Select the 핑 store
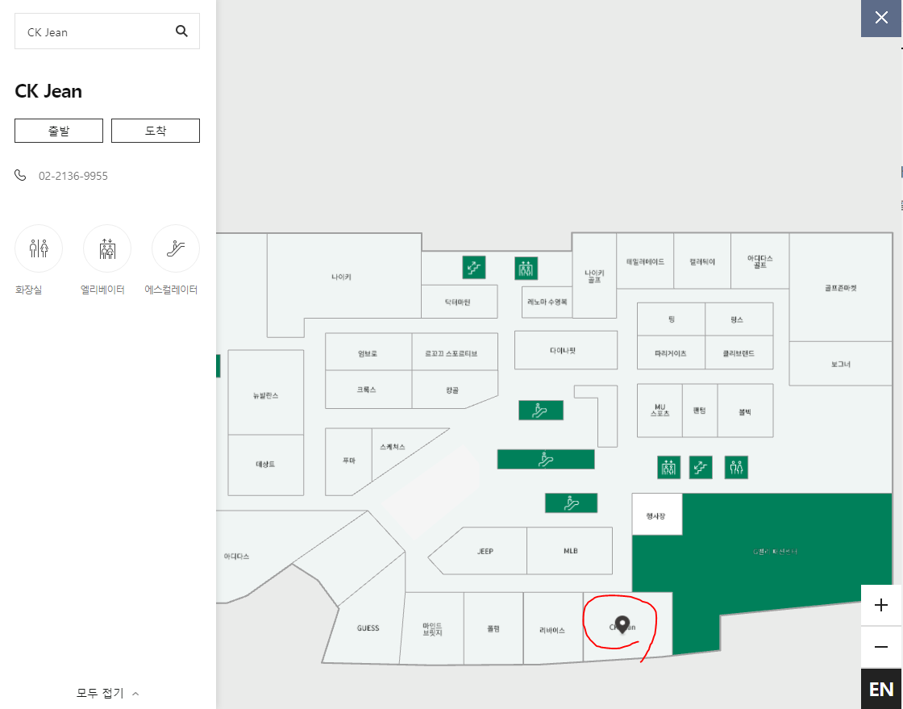The height and width of the screenshot is (709, 903). 672,319
